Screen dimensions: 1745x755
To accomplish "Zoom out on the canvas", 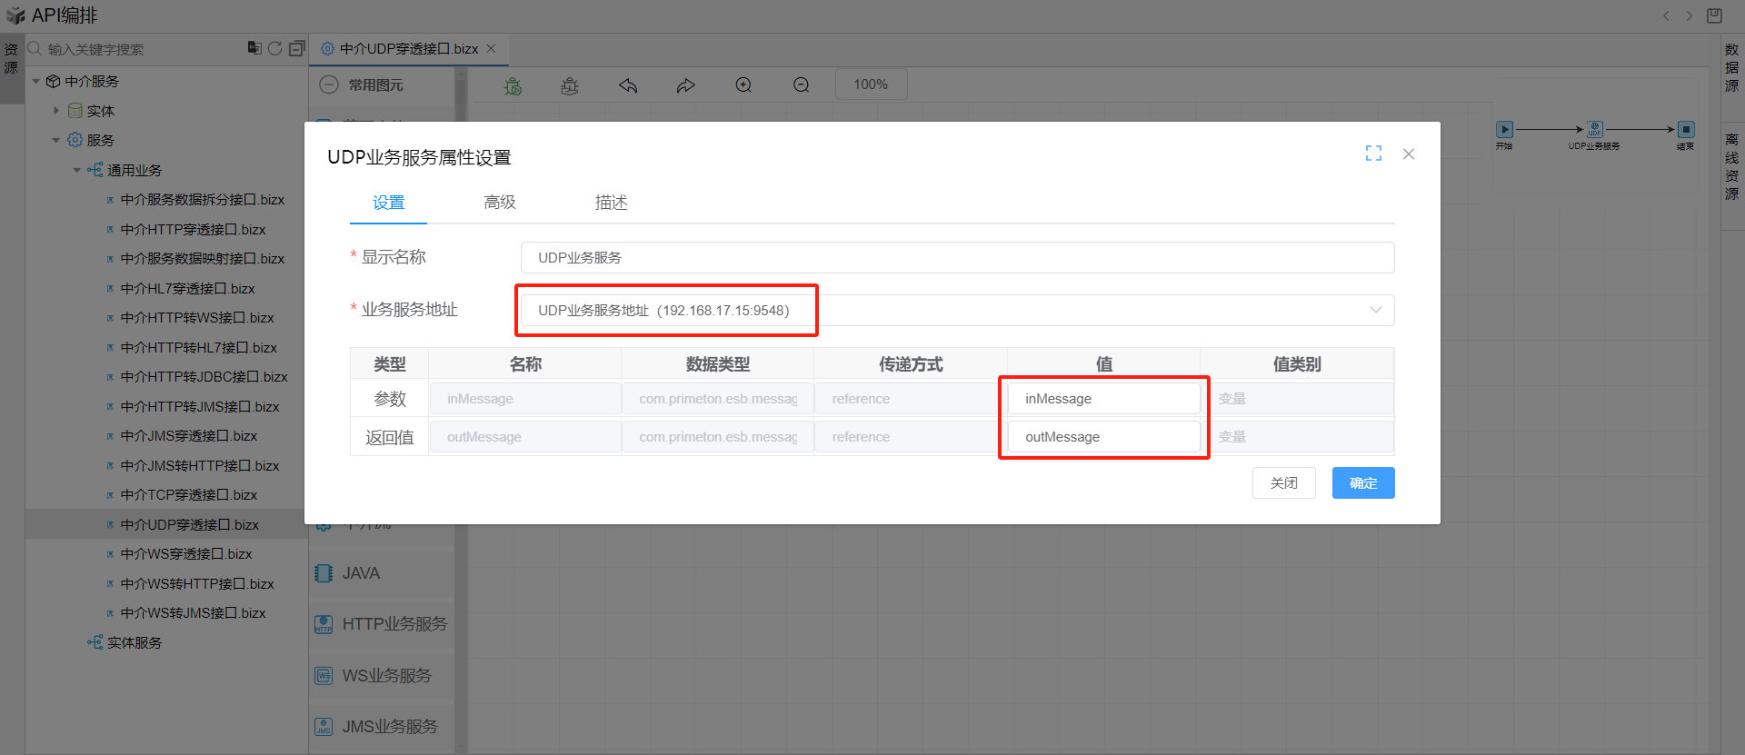I will click(x=802, y=84).
